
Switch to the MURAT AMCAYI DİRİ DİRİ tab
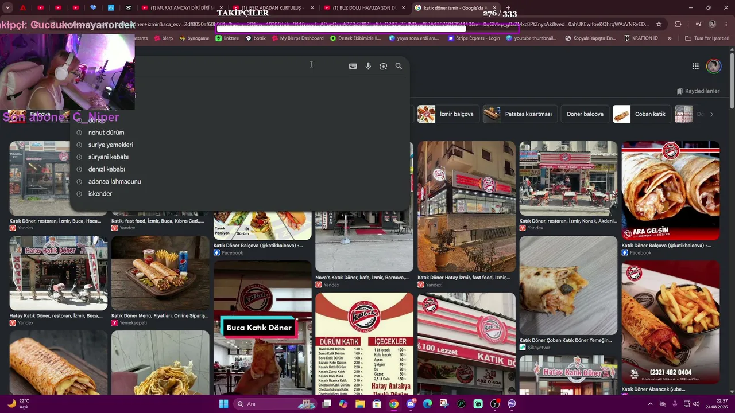[x=182, y=8]
